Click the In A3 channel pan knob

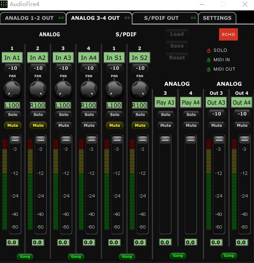[x=63, y=89]
